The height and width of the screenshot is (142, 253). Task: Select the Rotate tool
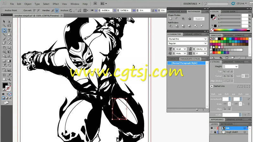(4, 48)
